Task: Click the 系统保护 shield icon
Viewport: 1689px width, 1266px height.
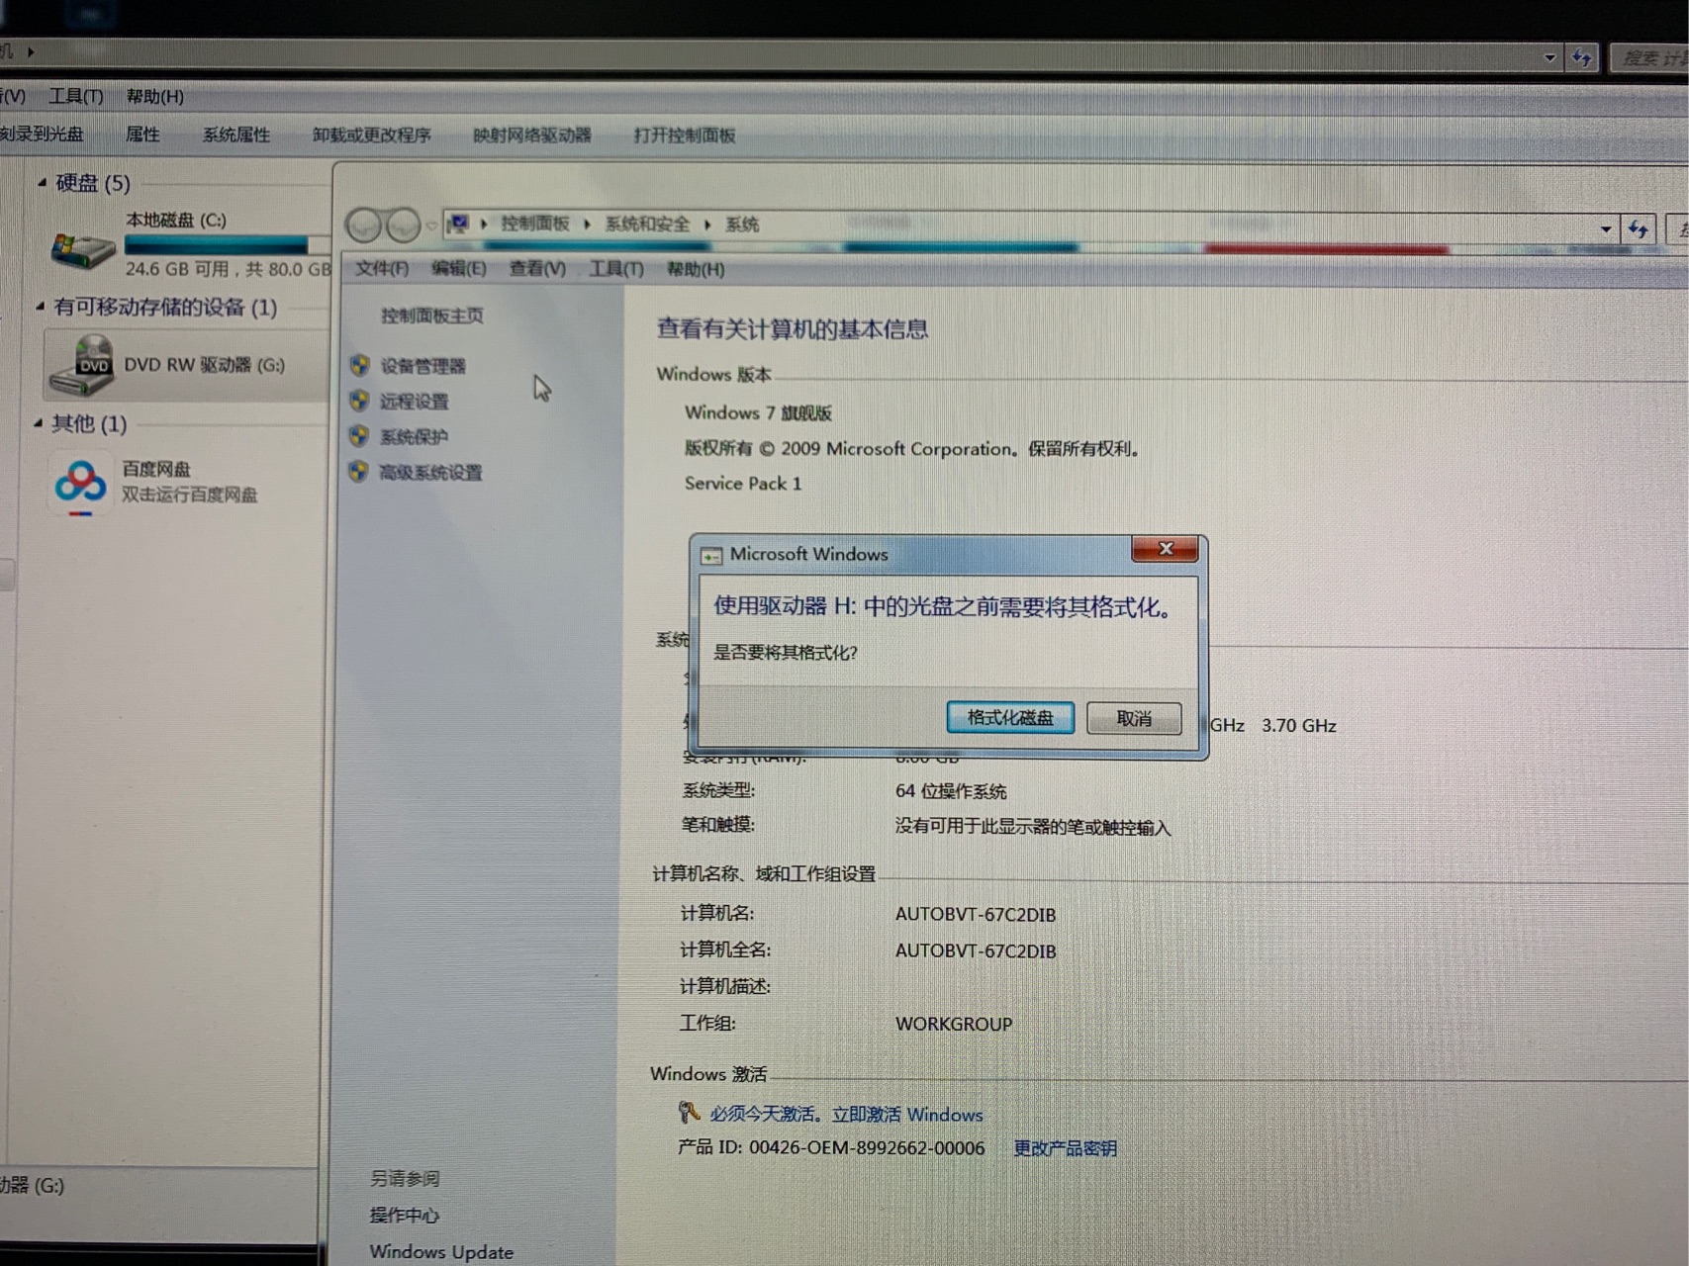Action: tap(358, 436)
